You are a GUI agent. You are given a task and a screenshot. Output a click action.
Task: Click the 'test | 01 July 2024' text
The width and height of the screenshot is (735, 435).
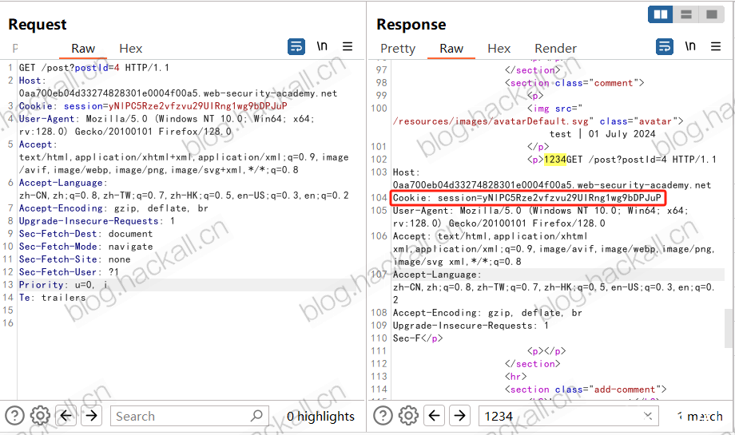[602, 134]
